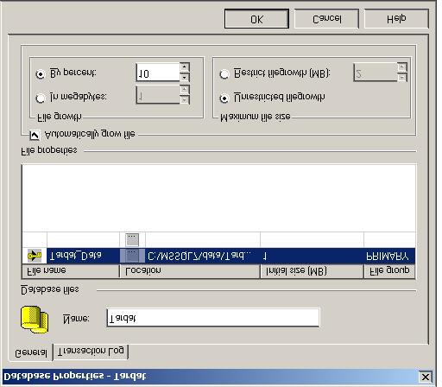Click the Restrict filegrowth value field
This screenshot has width=442, height=387.
pyautogui.click(x=376, y=72)
